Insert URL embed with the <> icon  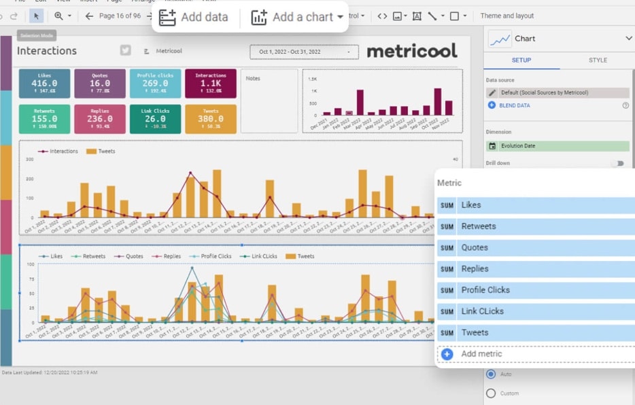pos(382,16)
